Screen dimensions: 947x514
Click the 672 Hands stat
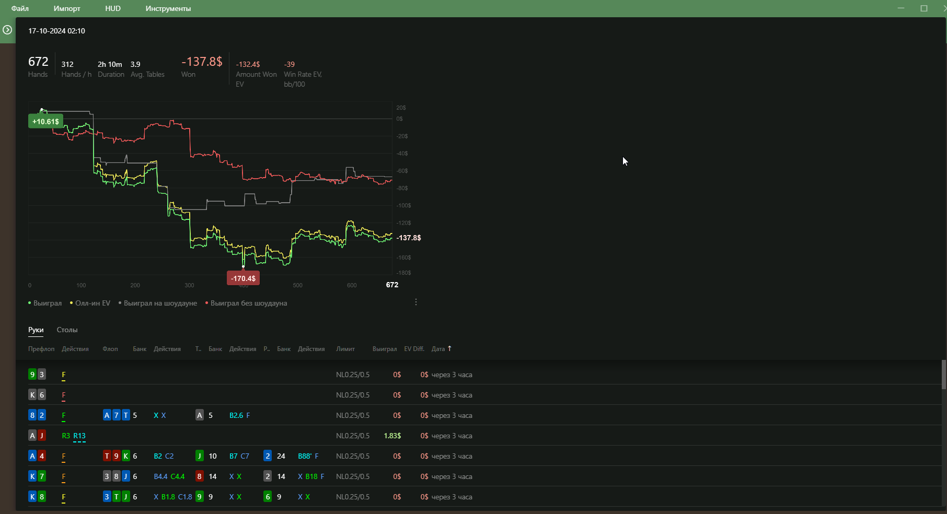(38, 67)
